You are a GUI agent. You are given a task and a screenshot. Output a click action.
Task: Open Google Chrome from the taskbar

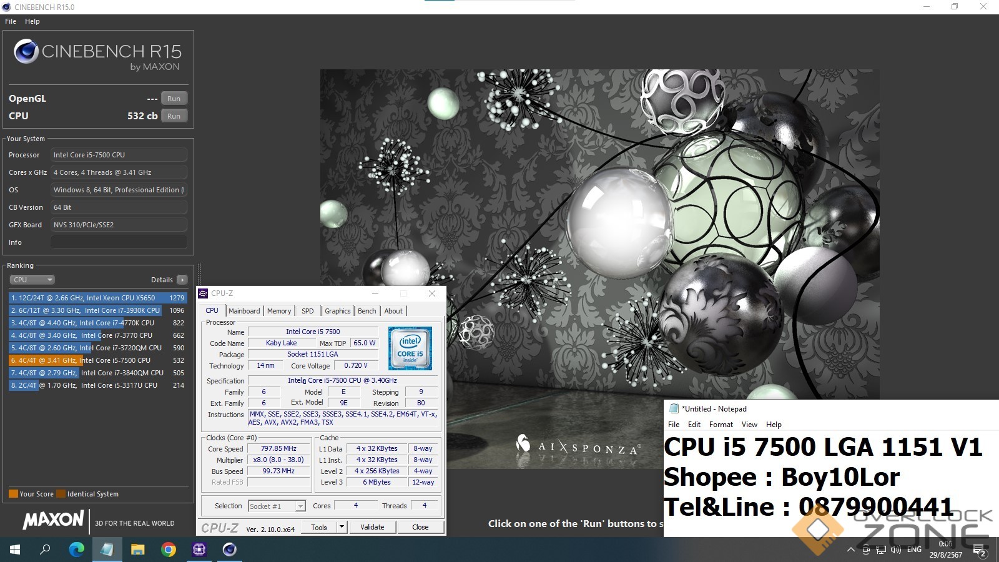(168, 550)
